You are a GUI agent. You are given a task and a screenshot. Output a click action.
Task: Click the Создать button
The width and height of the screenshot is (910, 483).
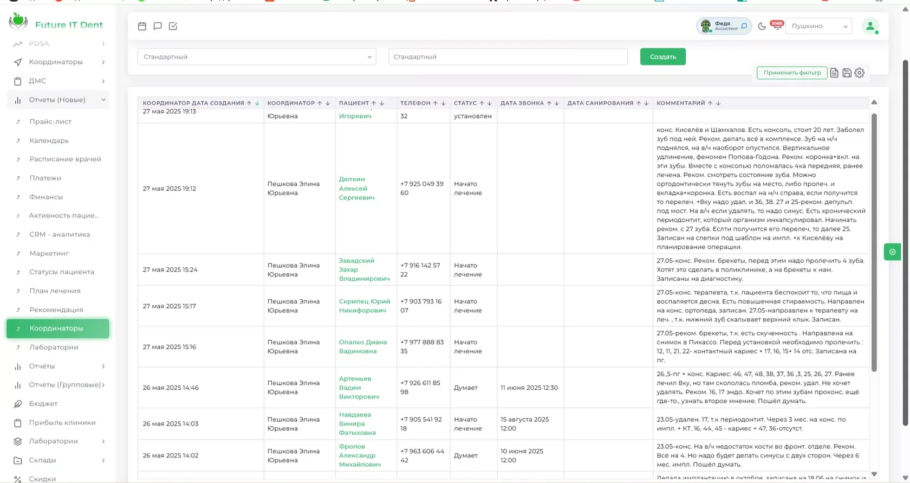662,56
